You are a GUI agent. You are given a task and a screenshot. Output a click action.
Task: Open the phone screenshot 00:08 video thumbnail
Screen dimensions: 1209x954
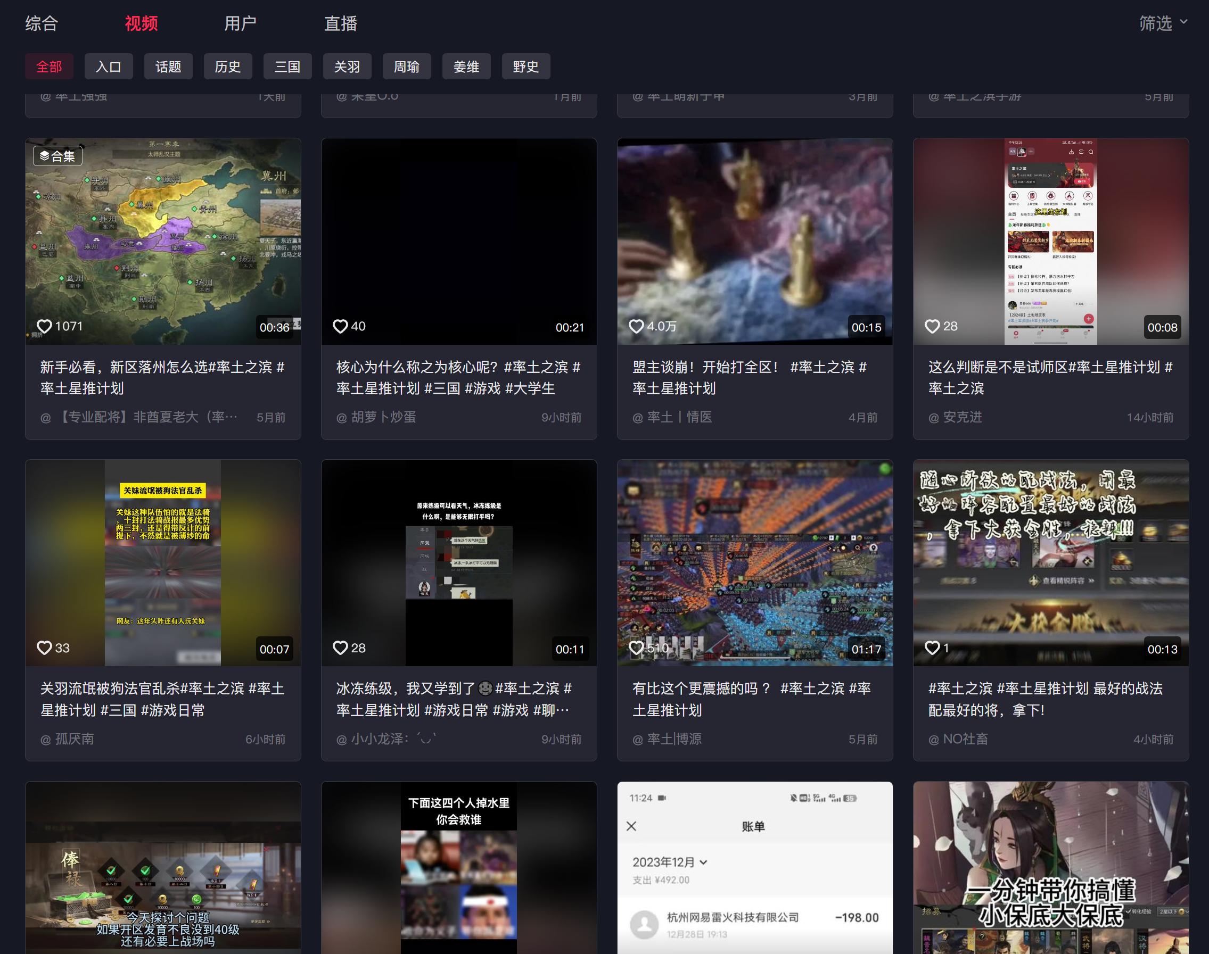point(1051,241)
